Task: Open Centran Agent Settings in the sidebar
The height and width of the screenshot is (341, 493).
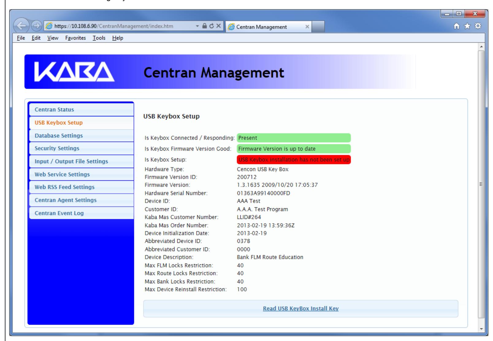Action: click(x=82, y=200)
